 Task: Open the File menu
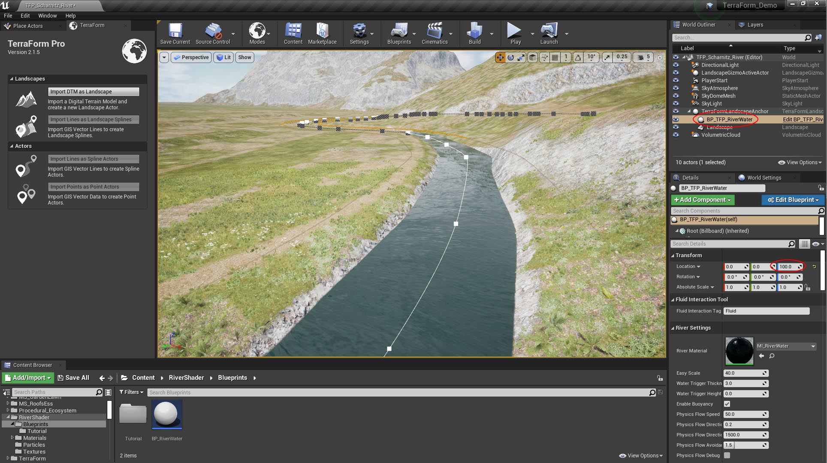point(8,15)
